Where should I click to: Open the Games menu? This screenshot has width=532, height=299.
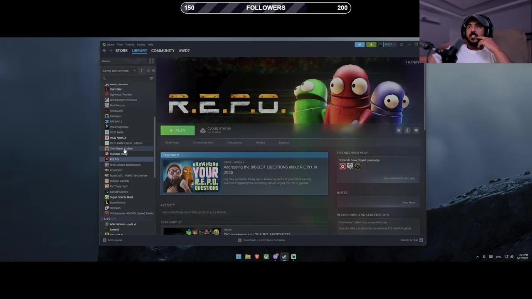(141, 44)
